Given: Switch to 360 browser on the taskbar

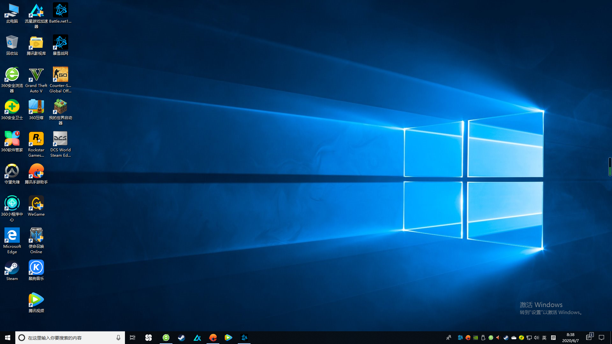Looking at the screenshot, I should [166, 338].
